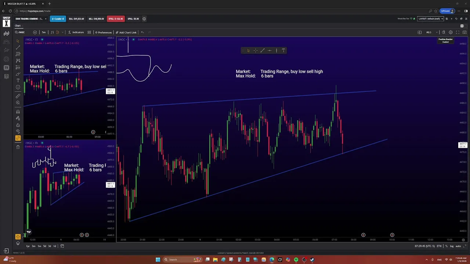This screenshot has width=470, height=264.
Task: Select the zoom in tool
Action: [18, 103]
